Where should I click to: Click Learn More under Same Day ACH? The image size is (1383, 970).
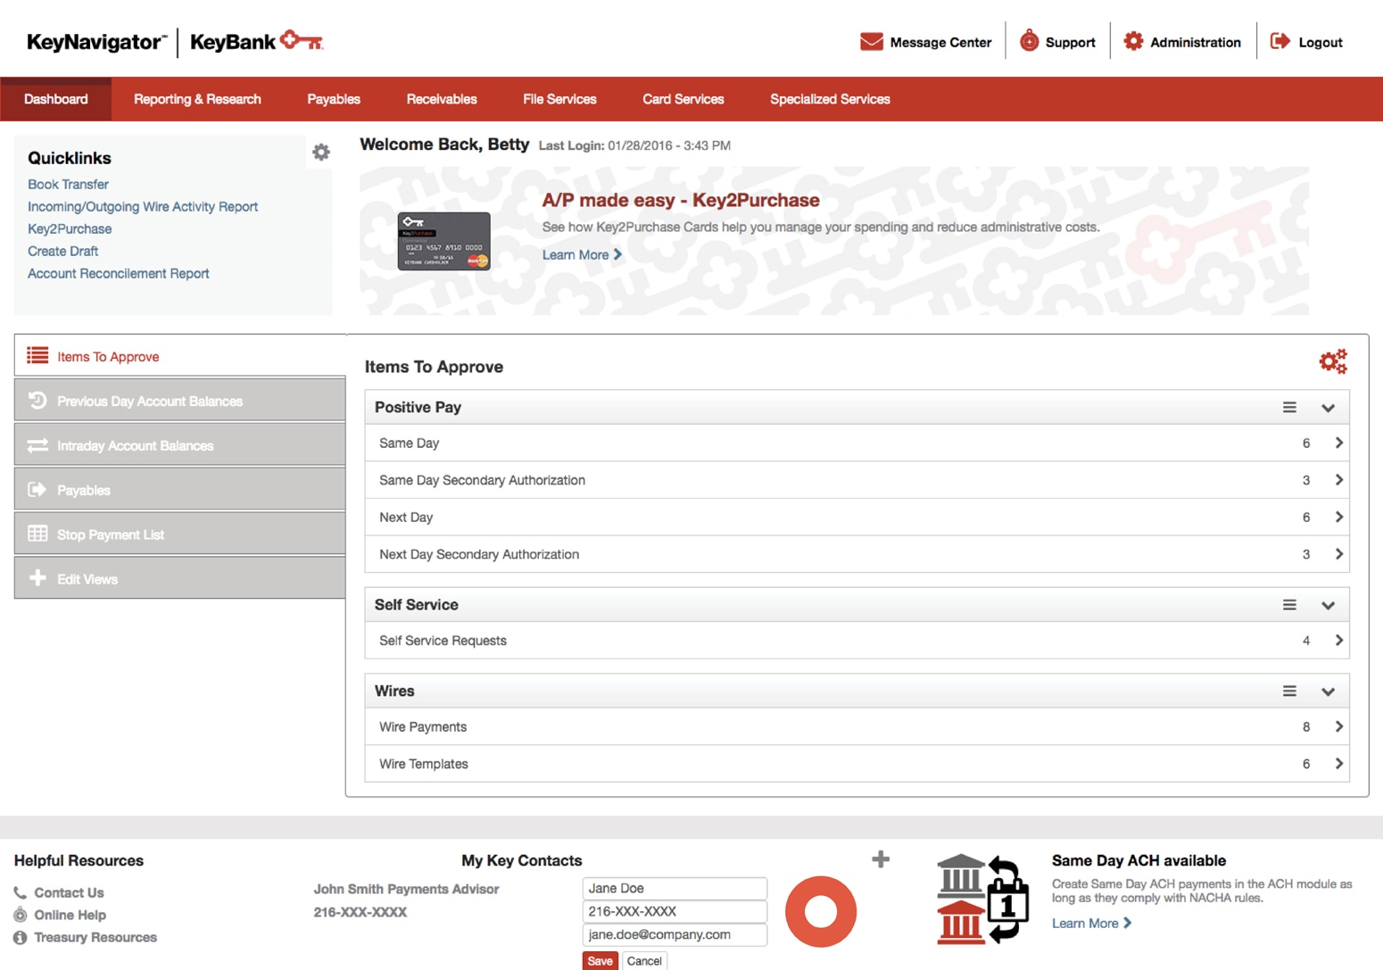(x=1091, y=924)
